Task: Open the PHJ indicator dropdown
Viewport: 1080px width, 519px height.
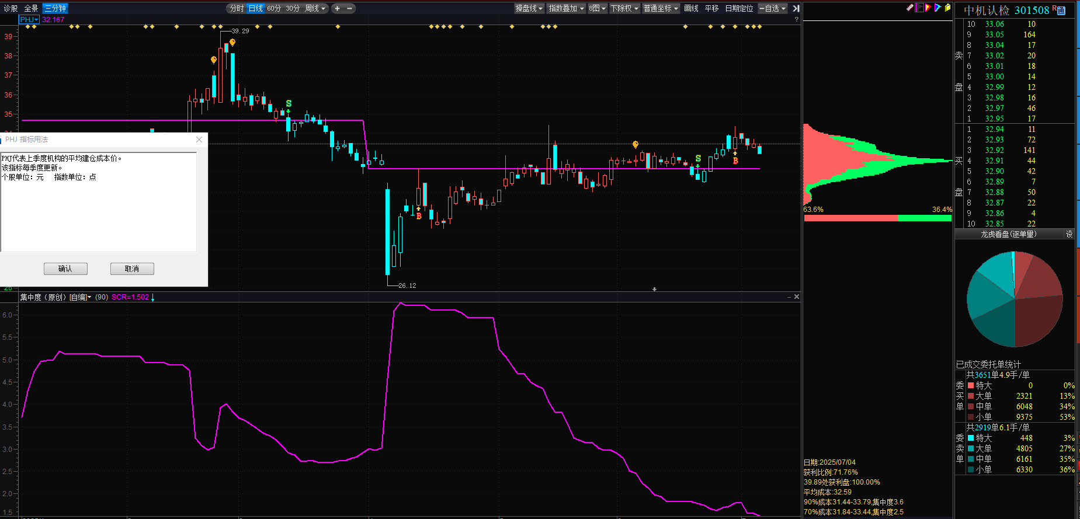Action: pos(29,19)
